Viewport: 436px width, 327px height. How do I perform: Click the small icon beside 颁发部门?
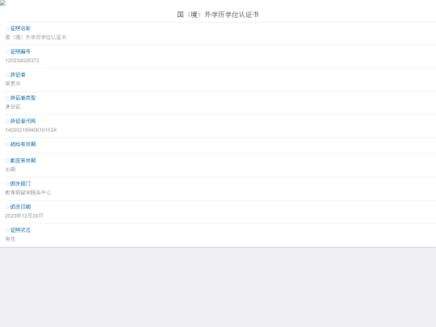(7, 184)
